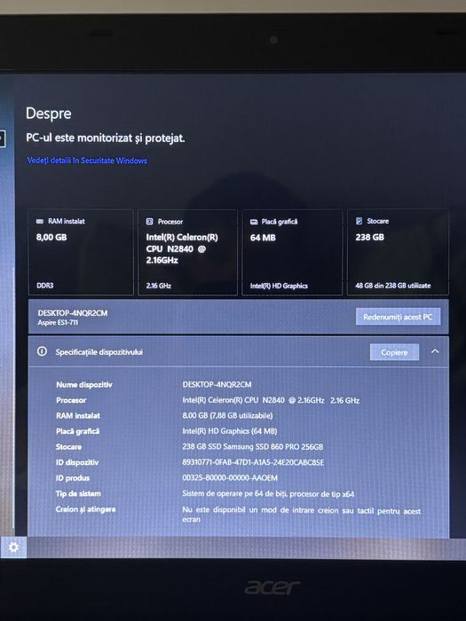Click the Nume dispozitiv label
Viewport: 466px width, 621px height.
(x=84, y=384)
